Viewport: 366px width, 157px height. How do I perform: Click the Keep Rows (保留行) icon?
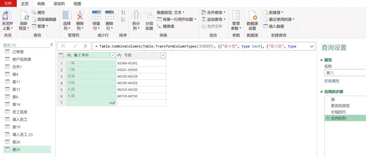click(96, 15)
